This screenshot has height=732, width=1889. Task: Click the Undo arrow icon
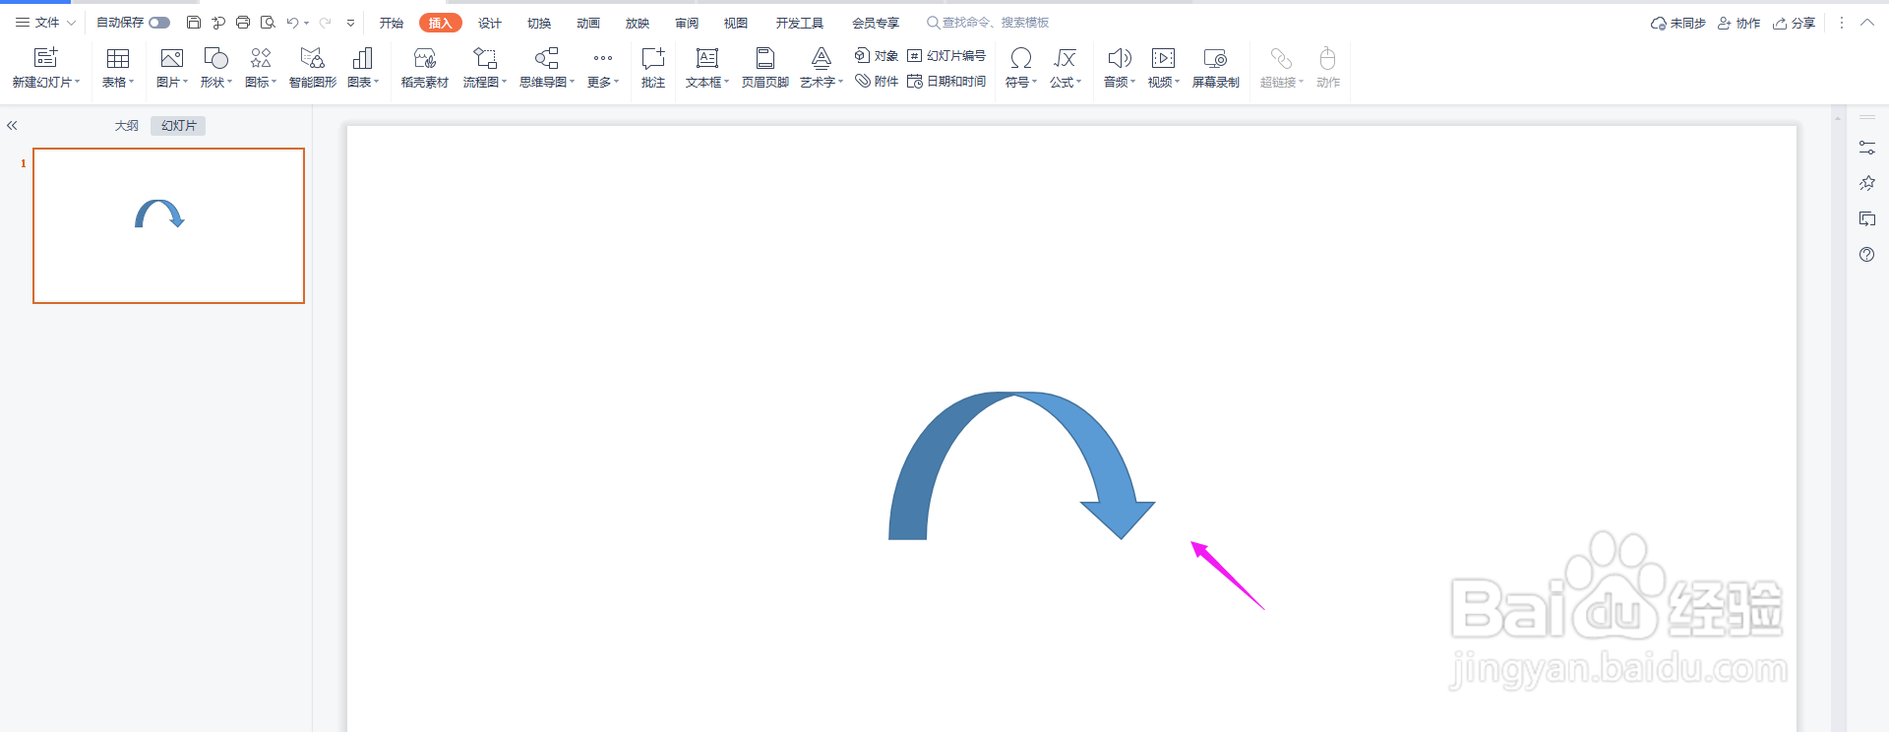click(292, 23)
